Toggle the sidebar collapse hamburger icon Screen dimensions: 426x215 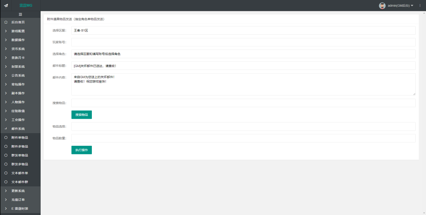[x=20, y=14]
